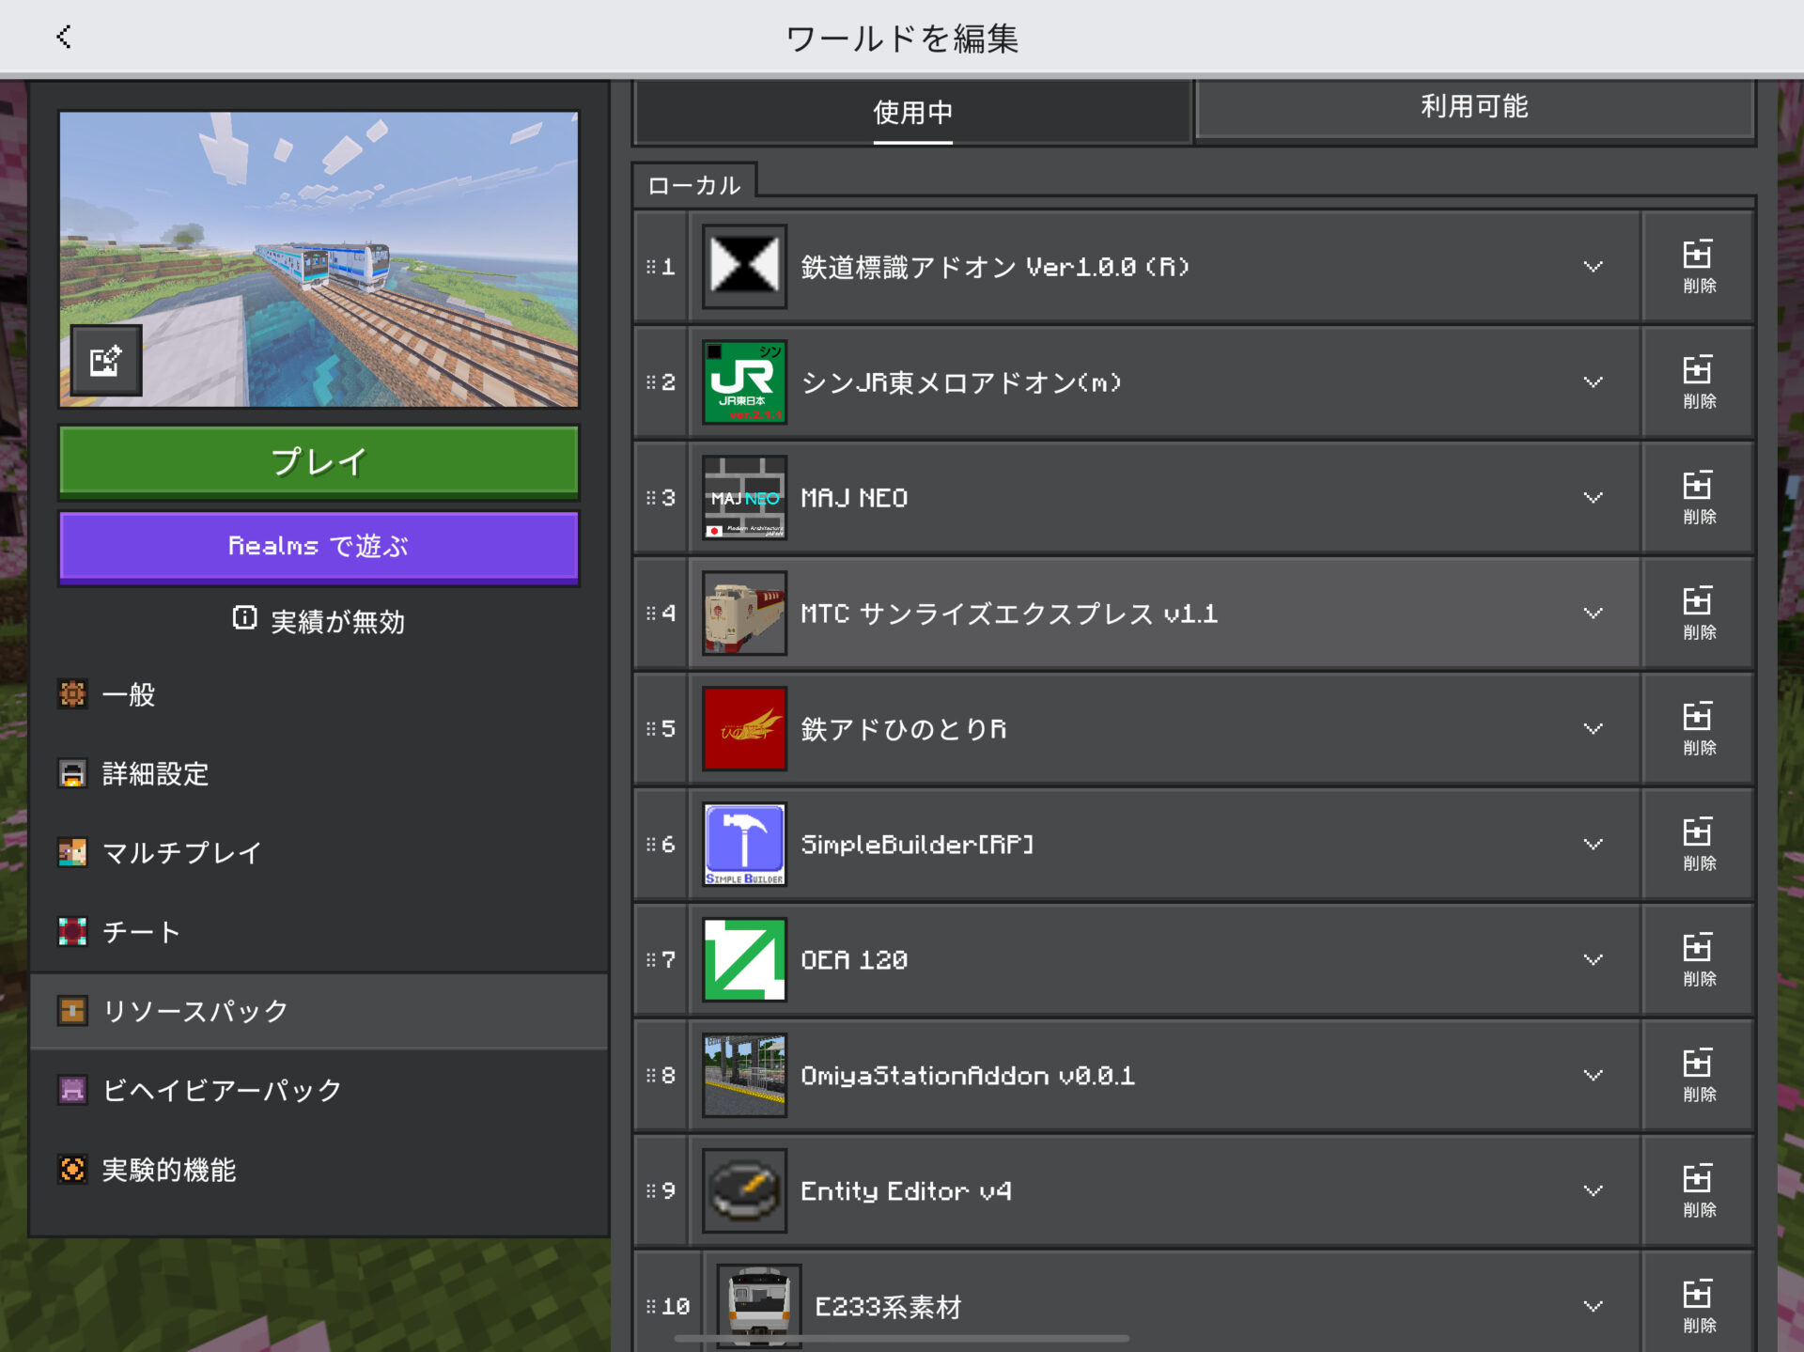The height and width of the screenshot is (1352, 1804).
Task: Click the Entity Editor v4 pack icon
Action: (744, 1190)
